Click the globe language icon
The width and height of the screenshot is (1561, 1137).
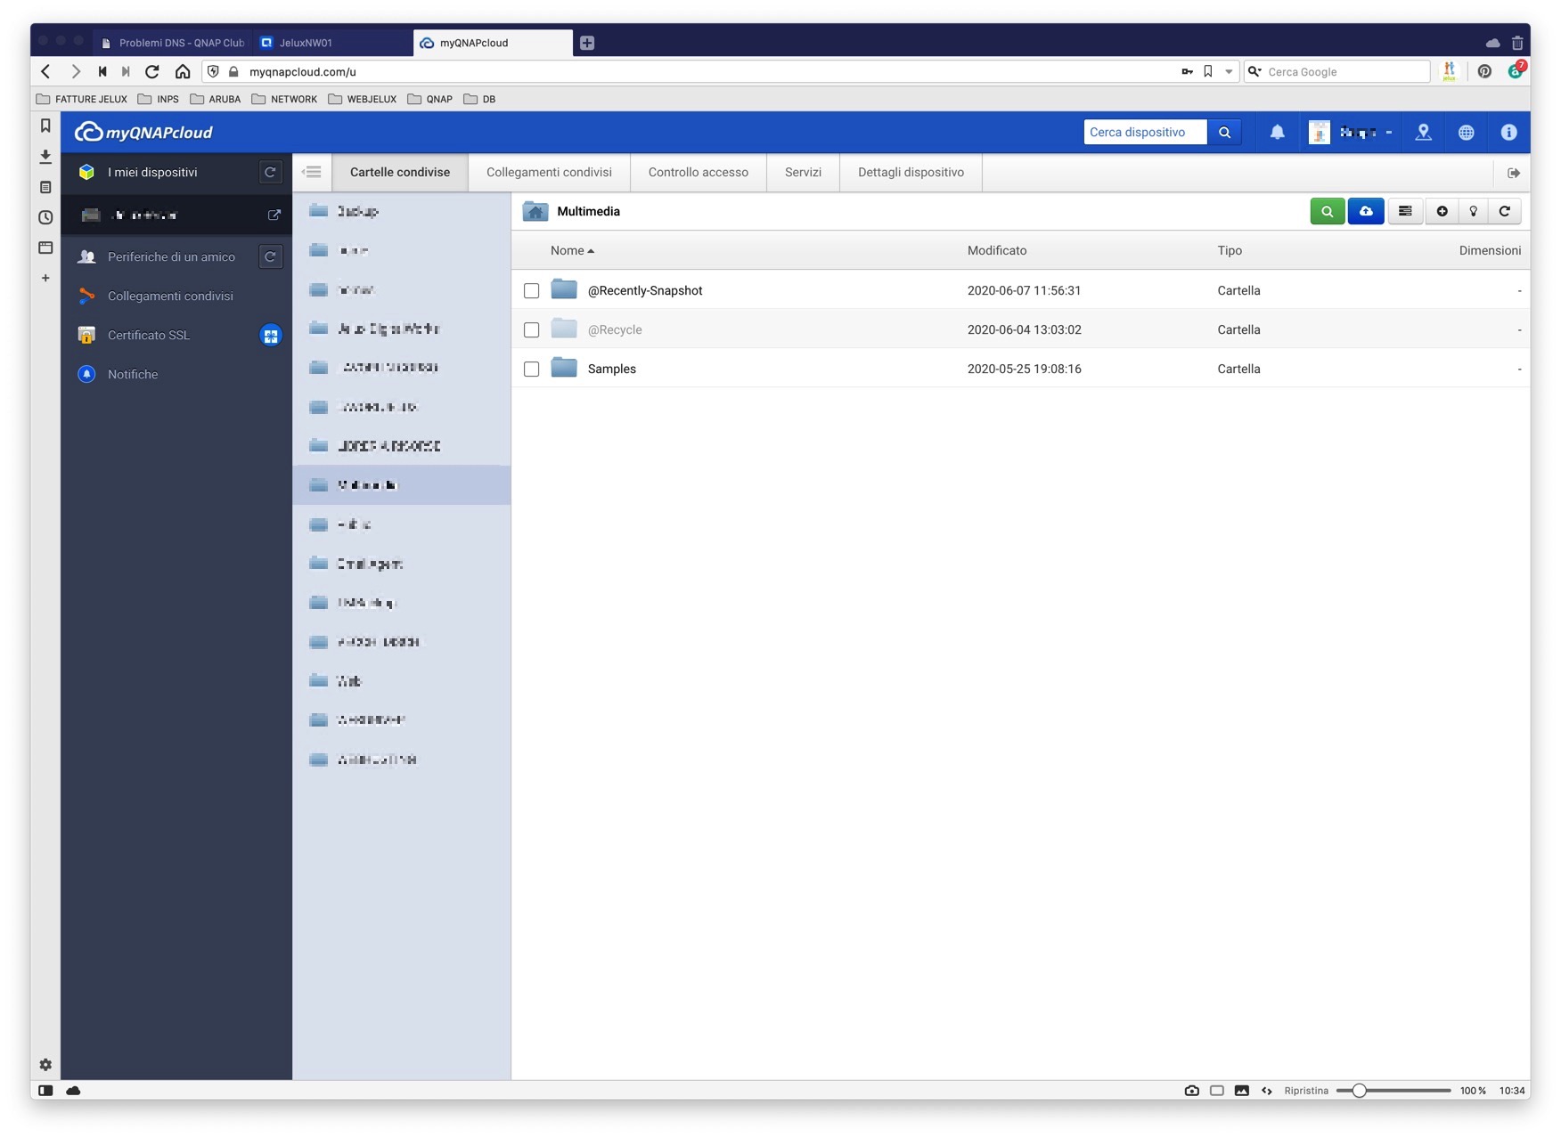1466,133
